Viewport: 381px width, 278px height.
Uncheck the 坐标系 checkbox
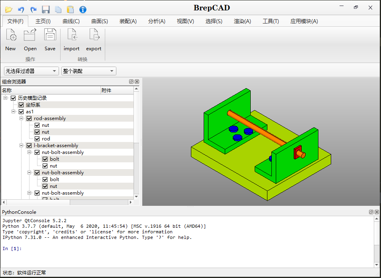pos(21,105)
